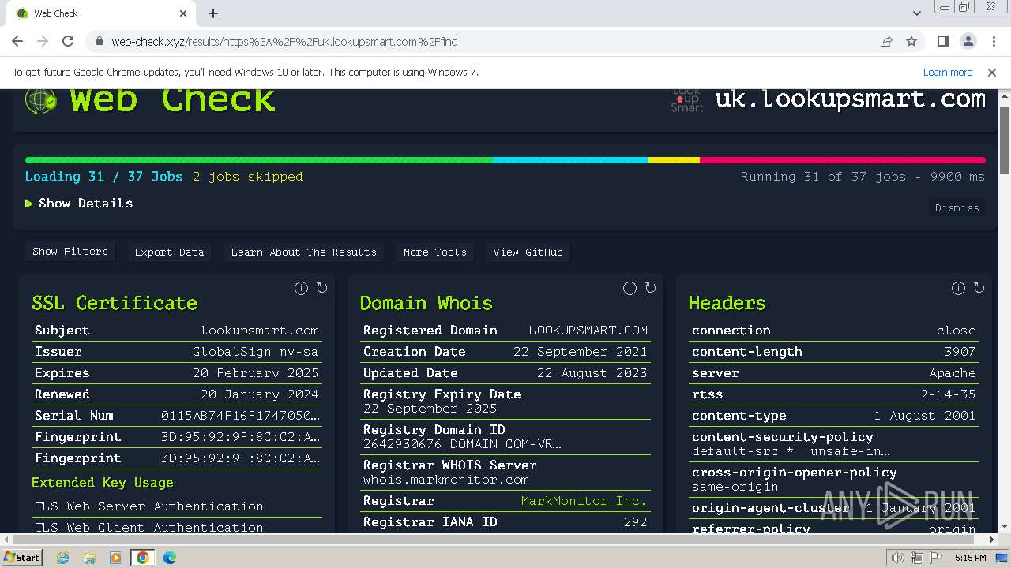Image resolution: width=1011 pixels, height=568 pixels.
Task: Click the job loading progress bar
Action: coord(505,160)
